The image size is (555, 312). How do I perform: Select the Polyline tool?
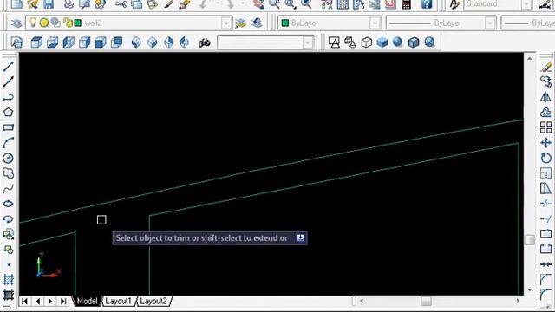point(8,97)
